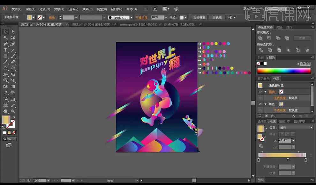Select the Gradient tool in toolbox
This screenshot has height=185, width=316.
coord(13,87)
